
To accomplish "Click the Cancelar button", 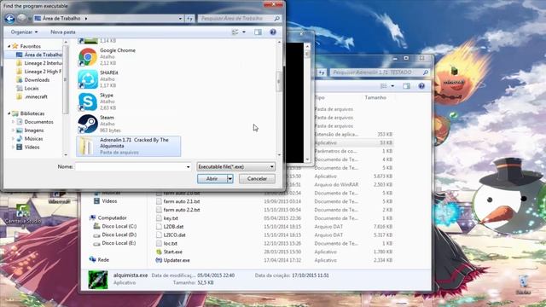I will click(257, 178).
